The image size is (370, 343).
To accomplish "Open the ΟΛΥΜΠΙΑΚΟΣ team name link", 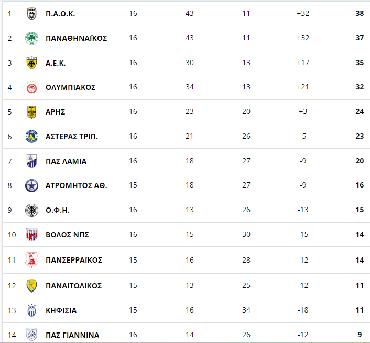I will point(71,87).
